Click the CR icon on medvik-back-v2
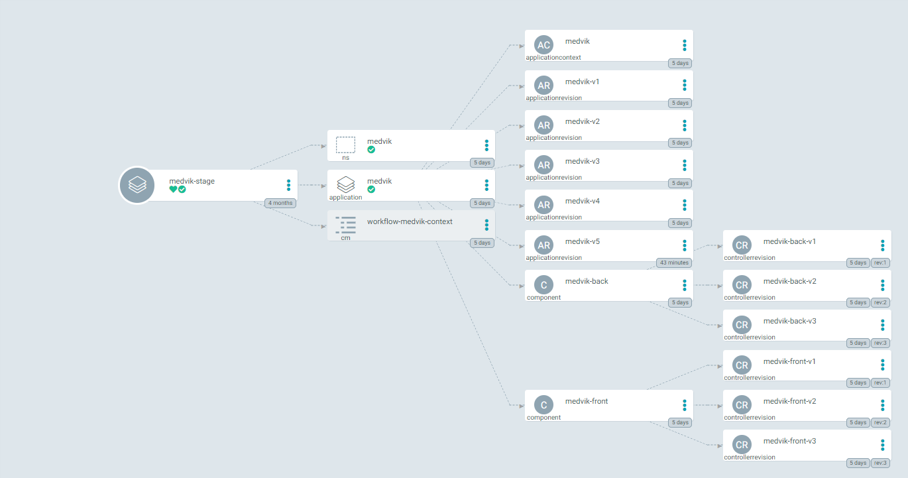The width and height of the screenshot is (908, 478). coord(741,285)
